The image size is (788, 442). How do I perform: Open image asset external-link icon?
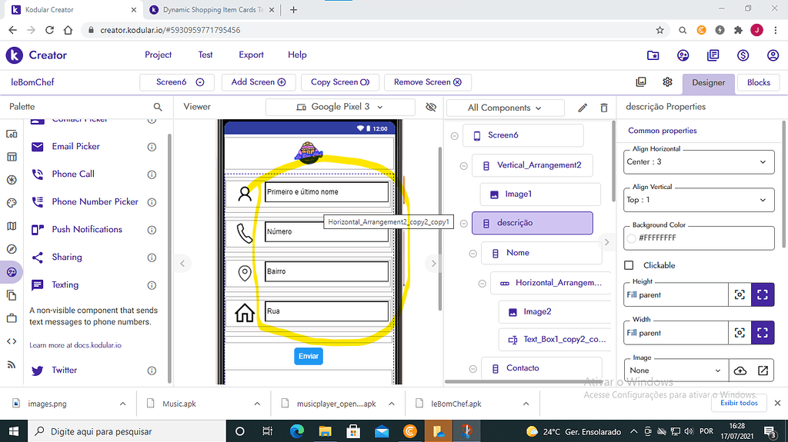pos(763,371)
